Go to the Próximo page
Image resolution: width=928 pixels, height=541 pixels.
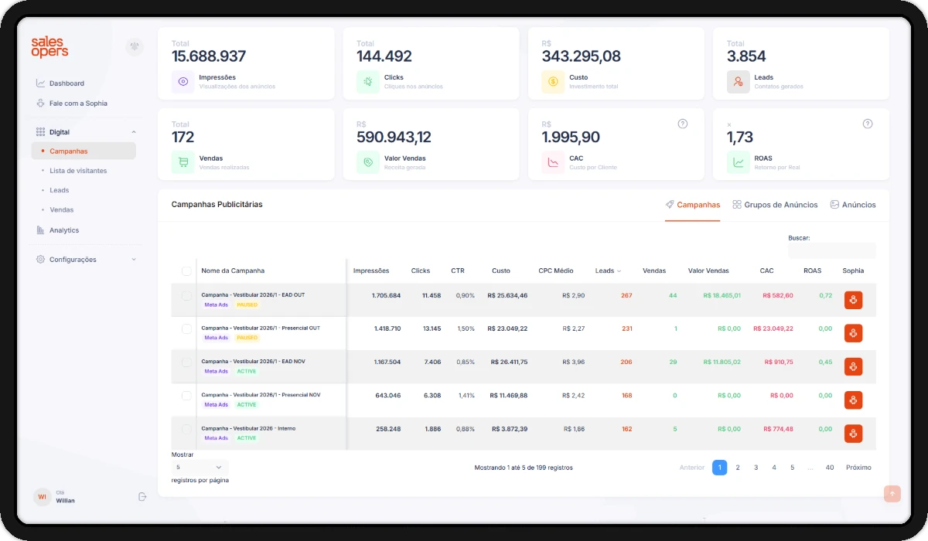[858, 468]
